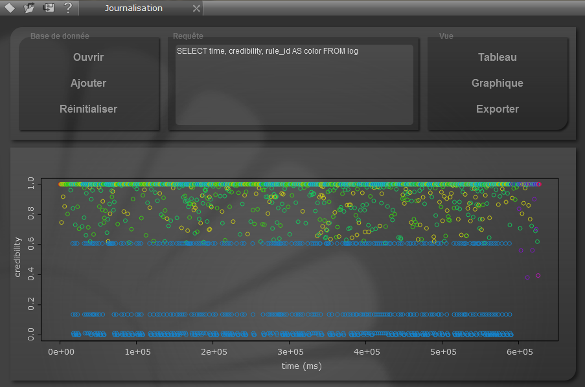This screenshot has width=585, height=387.
Task: Open a database with Ouvrir
Action: click(x=88, y=57)
